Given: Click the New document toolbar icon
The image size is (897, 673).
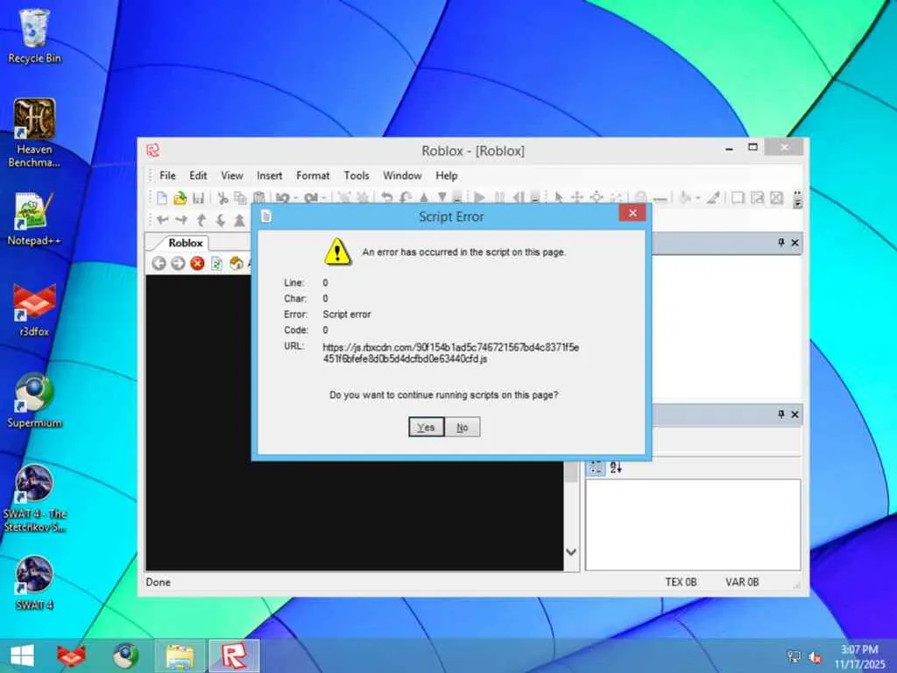Looking at the screenshot, I should 162,198.
